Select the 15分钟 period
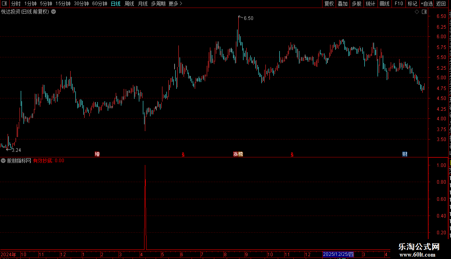Image resolution: width=451 pixels, height=259 pixels. point(63,4)
